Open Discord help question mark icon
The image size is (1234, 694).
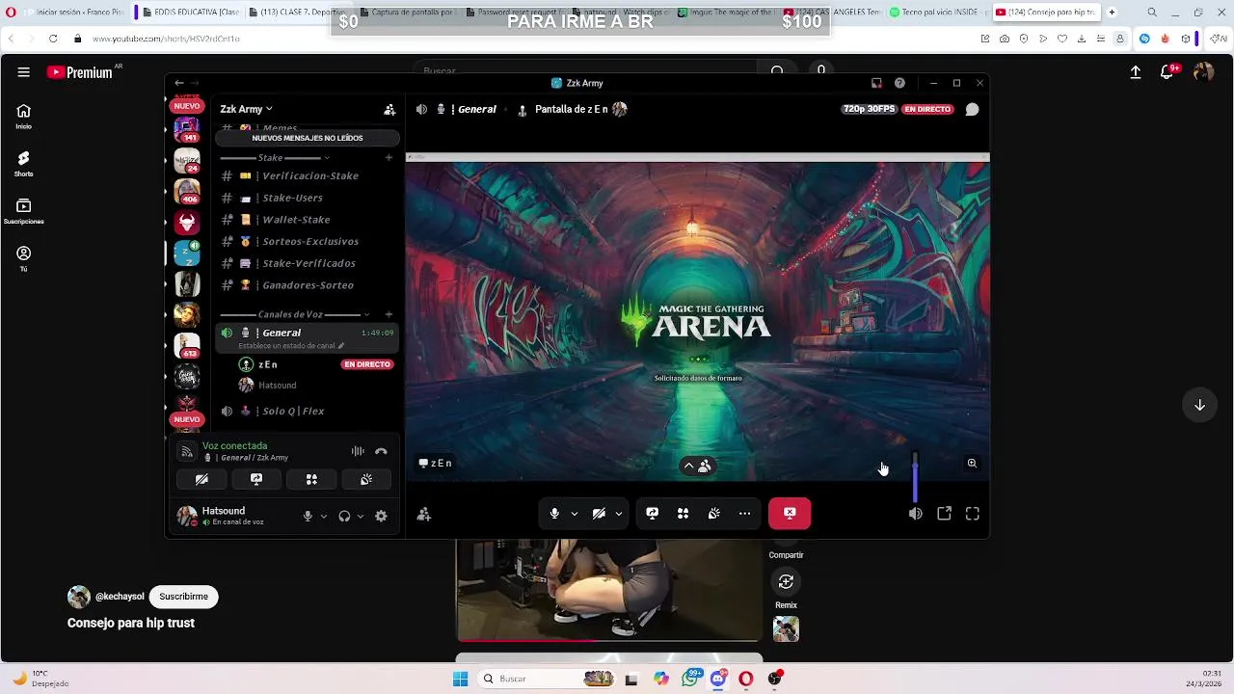[x=899, y=83]
